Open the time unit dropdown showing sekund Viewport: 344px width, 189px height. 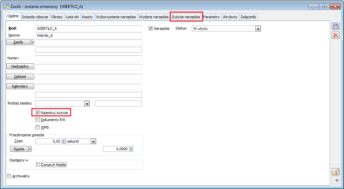(x=94, y=142)
